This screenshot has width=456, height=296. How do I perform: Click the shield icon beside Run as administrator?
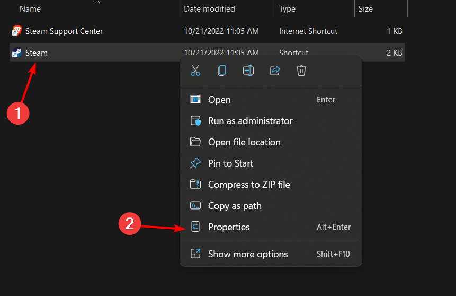pyautogui.click(x=195, y=120)
